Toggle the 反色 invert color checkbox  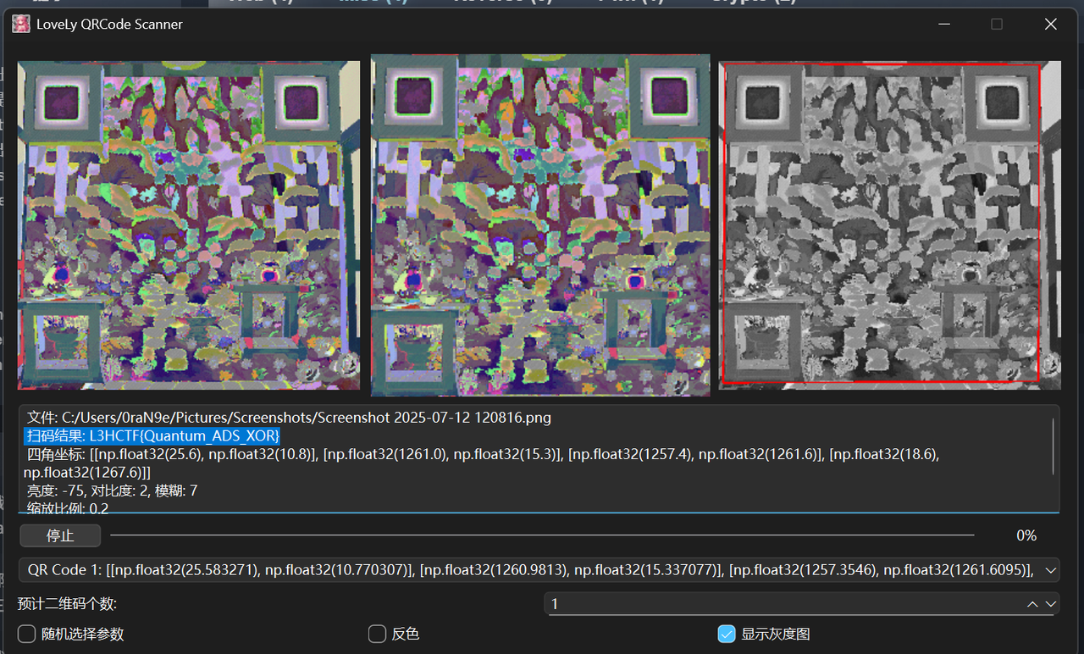point(378,634)
